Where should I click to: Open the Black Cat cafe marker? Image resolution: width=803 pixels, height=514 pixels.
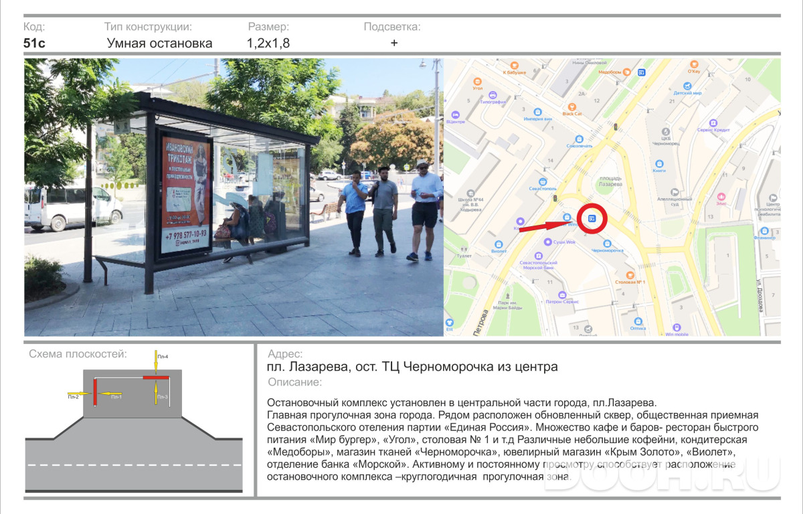click(571, 106)
